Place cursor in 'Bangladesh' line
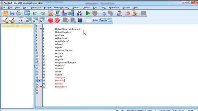This screenshot has width=198, height=111. (61, 87)
